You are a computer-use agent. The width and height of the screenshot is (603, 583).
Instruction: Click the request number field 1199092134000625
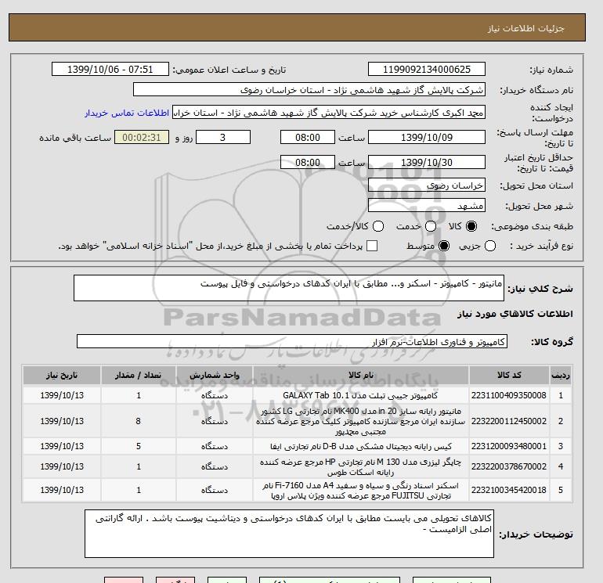tap(427, 69)
